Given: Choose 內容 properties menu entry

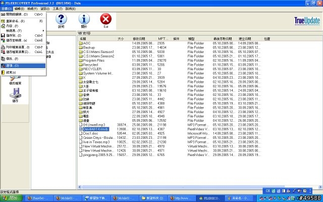Looking at the screenshot, I should click(x=23, y=26).
